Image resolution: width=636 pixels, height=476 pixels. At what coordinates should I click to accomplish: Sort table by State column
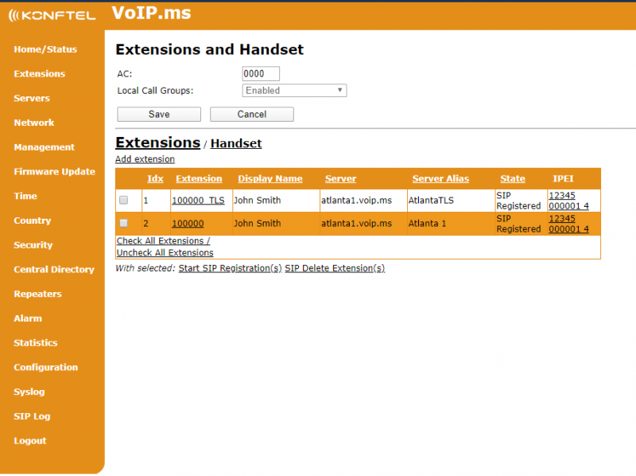click(x=513, y=179)
